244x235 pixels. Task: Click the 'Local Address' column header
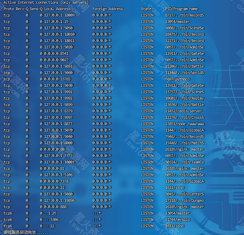point(57,9)
